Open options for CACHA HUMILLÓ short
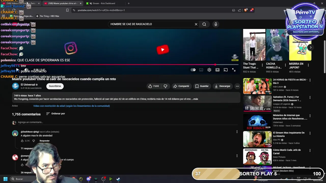Screen dimensions: 326x183 (x=285, y=65)
